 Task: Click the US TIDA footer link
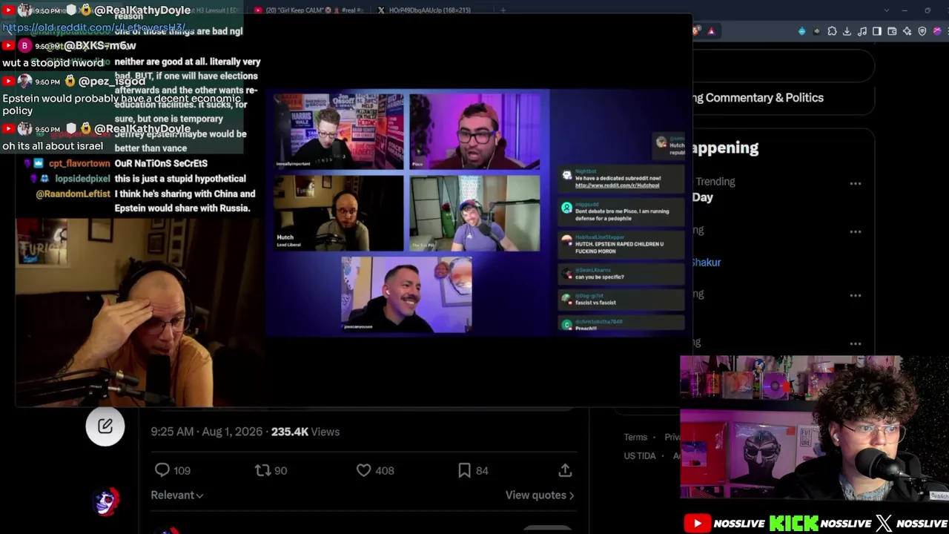click(x=640, y=456)
